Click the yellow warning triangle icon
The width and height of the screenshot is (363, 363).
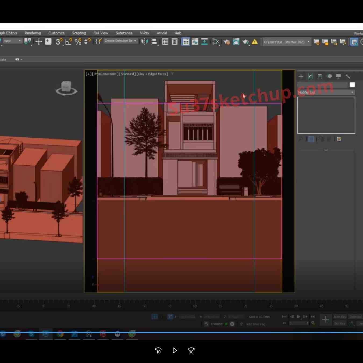coord(255,42)
